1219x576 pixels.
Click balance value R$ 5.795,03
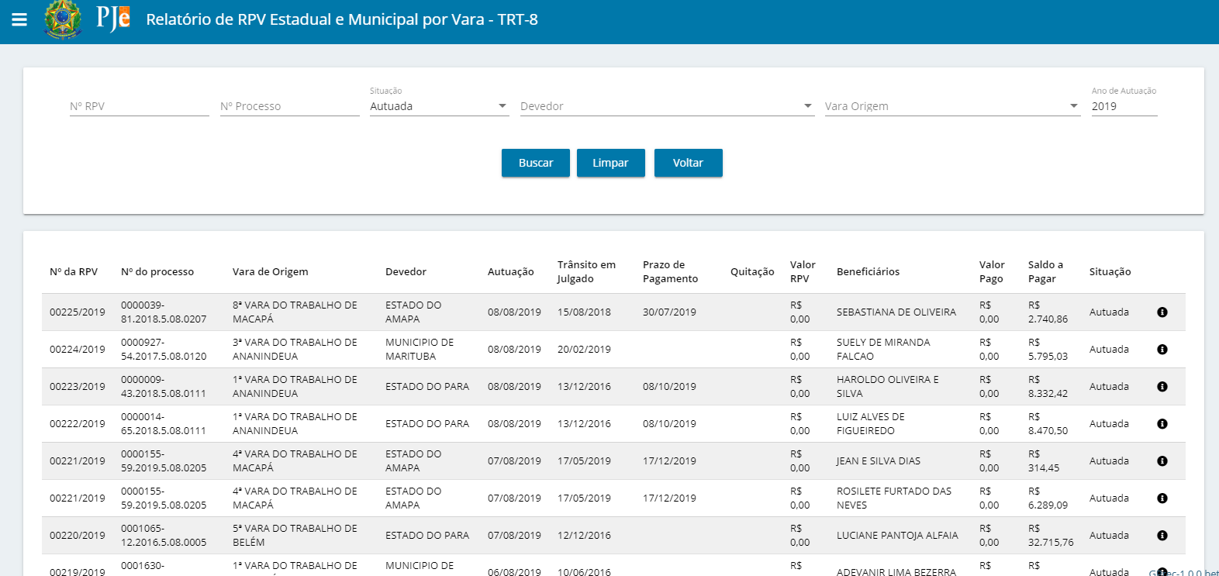coord(1048,350)
